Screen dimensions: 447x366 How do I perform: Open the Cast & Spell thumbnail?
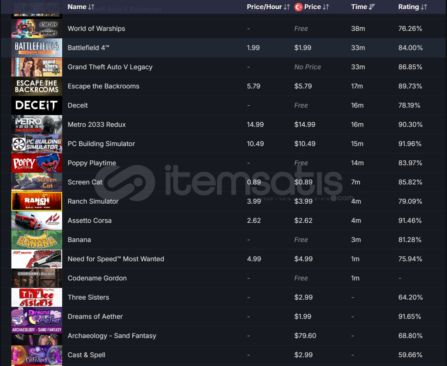(37, 355)
